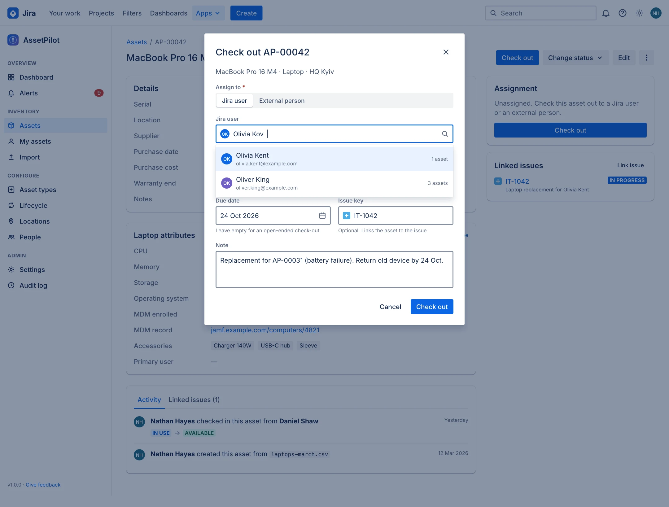This screenshot has width=669, height=507.
Task: Open Dashboard in the sidebar
Action: point(55,77)
